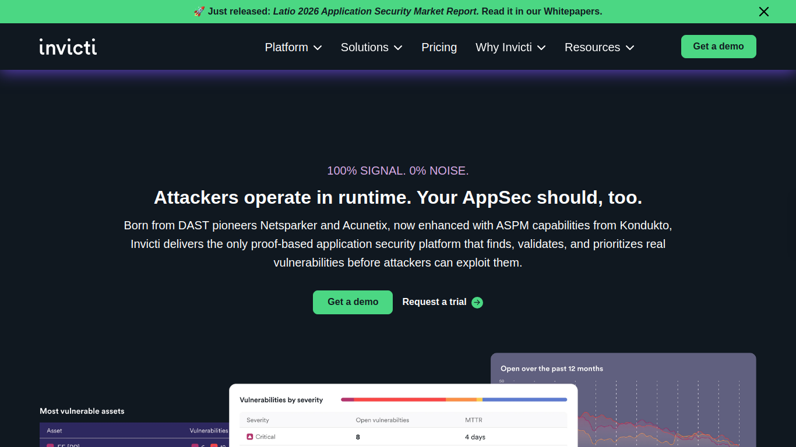The height and width of the screenshot is (447, 796).
Task: Click the Vulnerabilities by severity color bar
Action: (x=454, y=399)
